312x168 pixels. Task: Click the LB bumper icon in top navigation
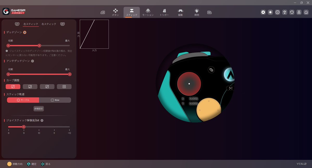pyautogui.click(x=103, y=12)
